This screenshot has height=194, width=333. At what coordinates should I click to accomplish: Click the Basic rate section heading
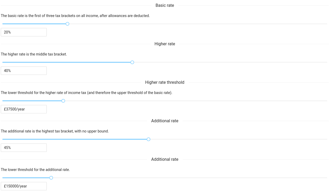pos(165,5)
